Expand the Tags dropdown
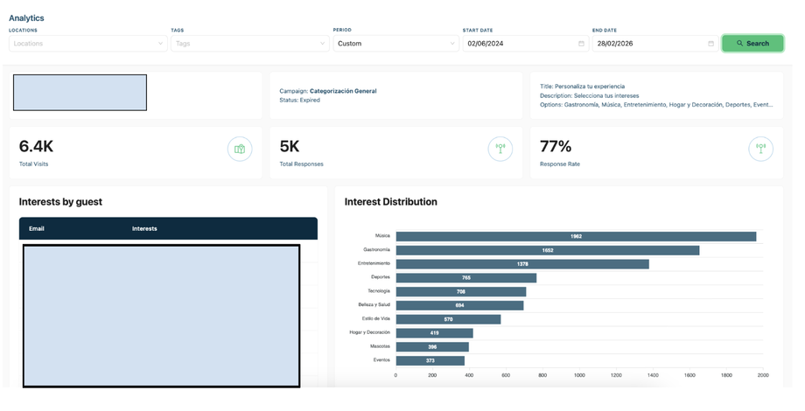This screenshot has height=411, width=805. [250, 44]
